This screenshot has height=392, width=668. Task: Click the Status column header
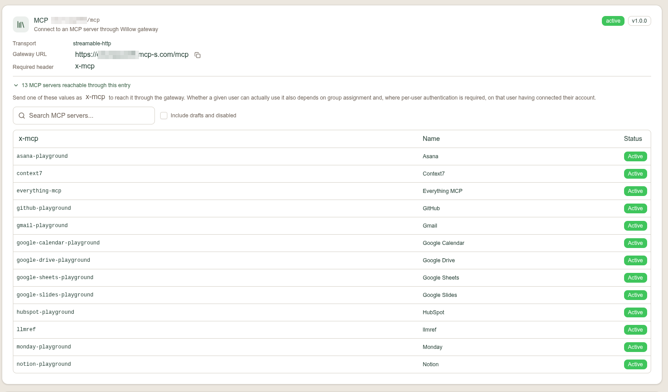click(x=633, y=139)
